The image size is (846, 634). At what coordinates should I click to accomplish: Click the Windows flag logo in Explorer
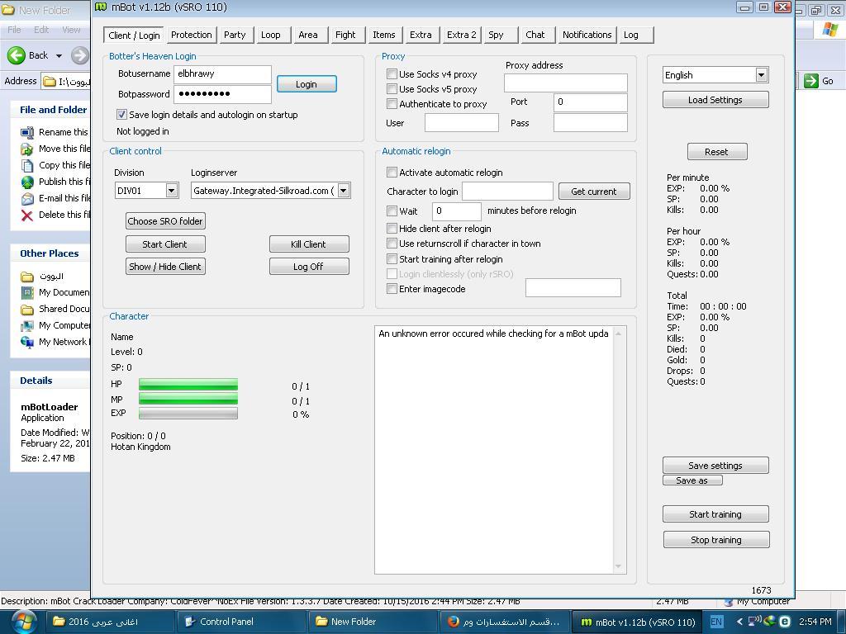click(x=829, y=29)
